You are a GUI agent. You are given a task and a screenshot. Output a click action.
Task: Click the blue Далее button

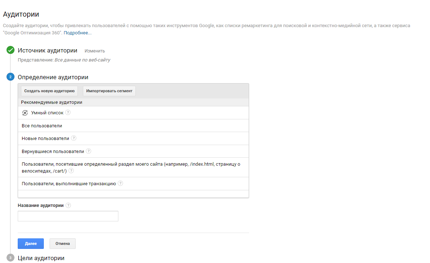coord(31,244)
